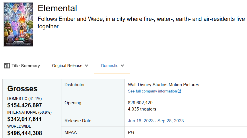Open the Domestic region dropdown

pos(112,66)
